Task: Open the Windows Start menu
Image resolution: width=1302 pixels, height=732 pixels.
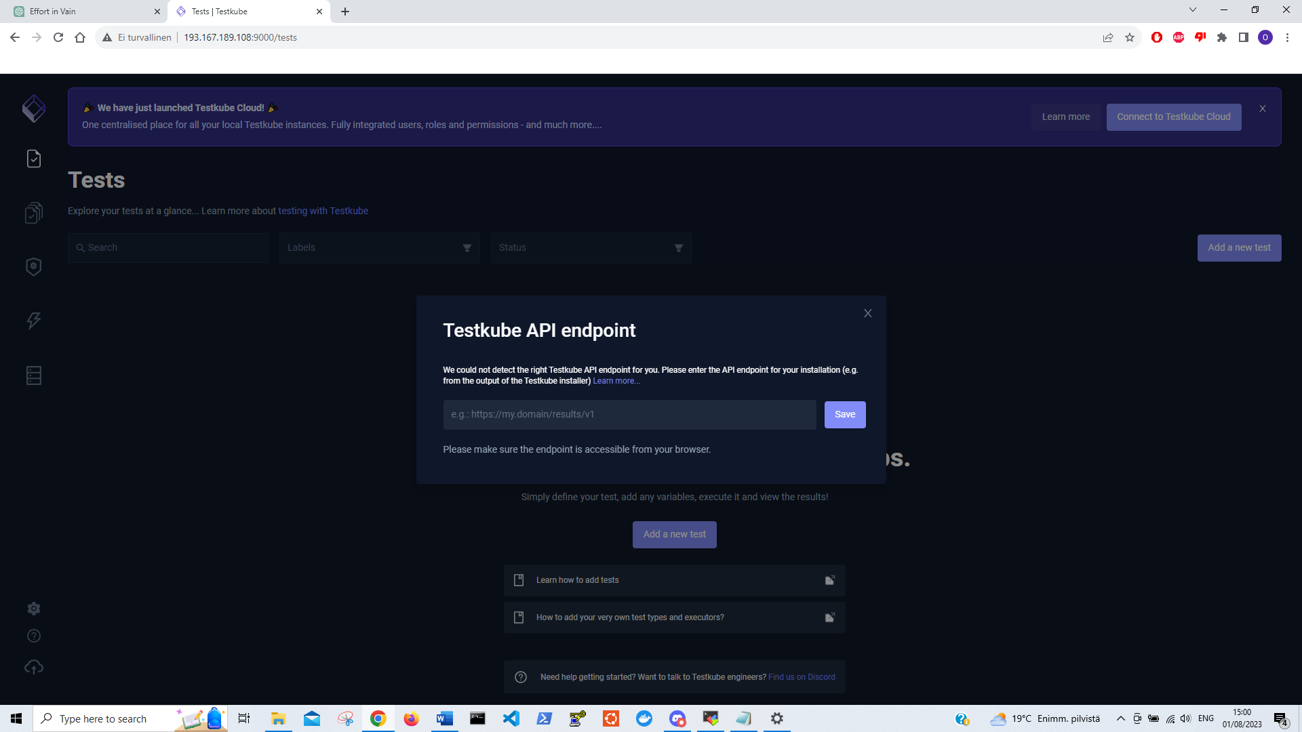Action: (x=16, y=718)
